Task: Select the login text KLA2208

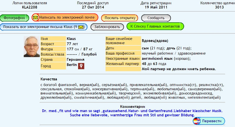Action: 30,7
